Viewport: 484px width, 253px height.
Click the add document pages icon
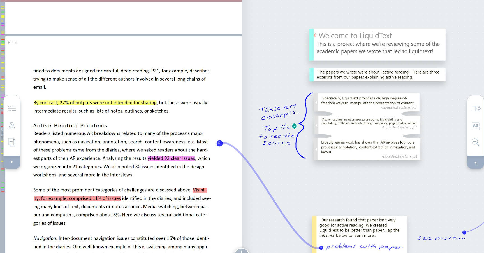(x=12, y=142)
